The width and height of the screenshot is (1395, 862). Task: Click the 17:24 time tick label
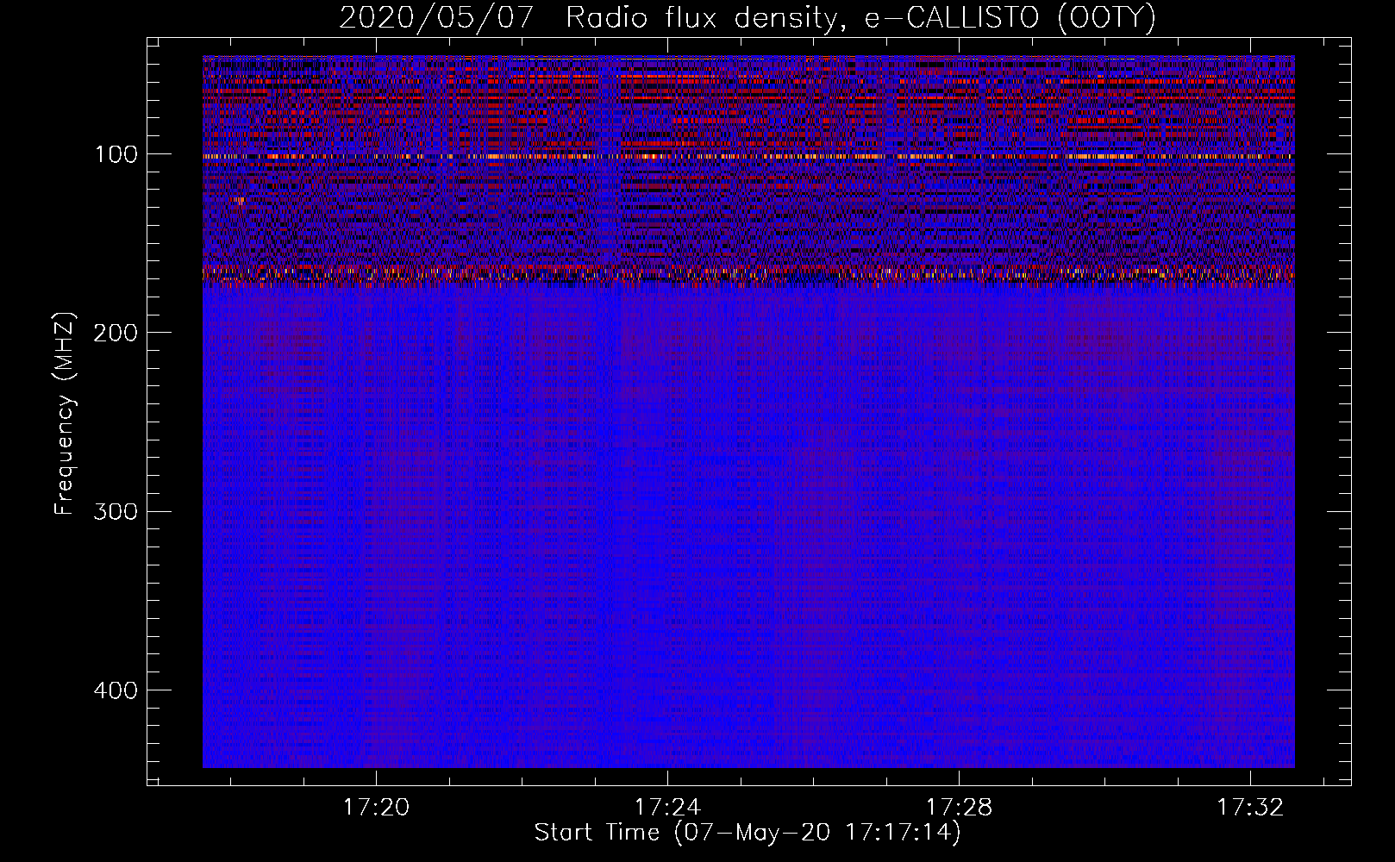(x=667, y=808)
